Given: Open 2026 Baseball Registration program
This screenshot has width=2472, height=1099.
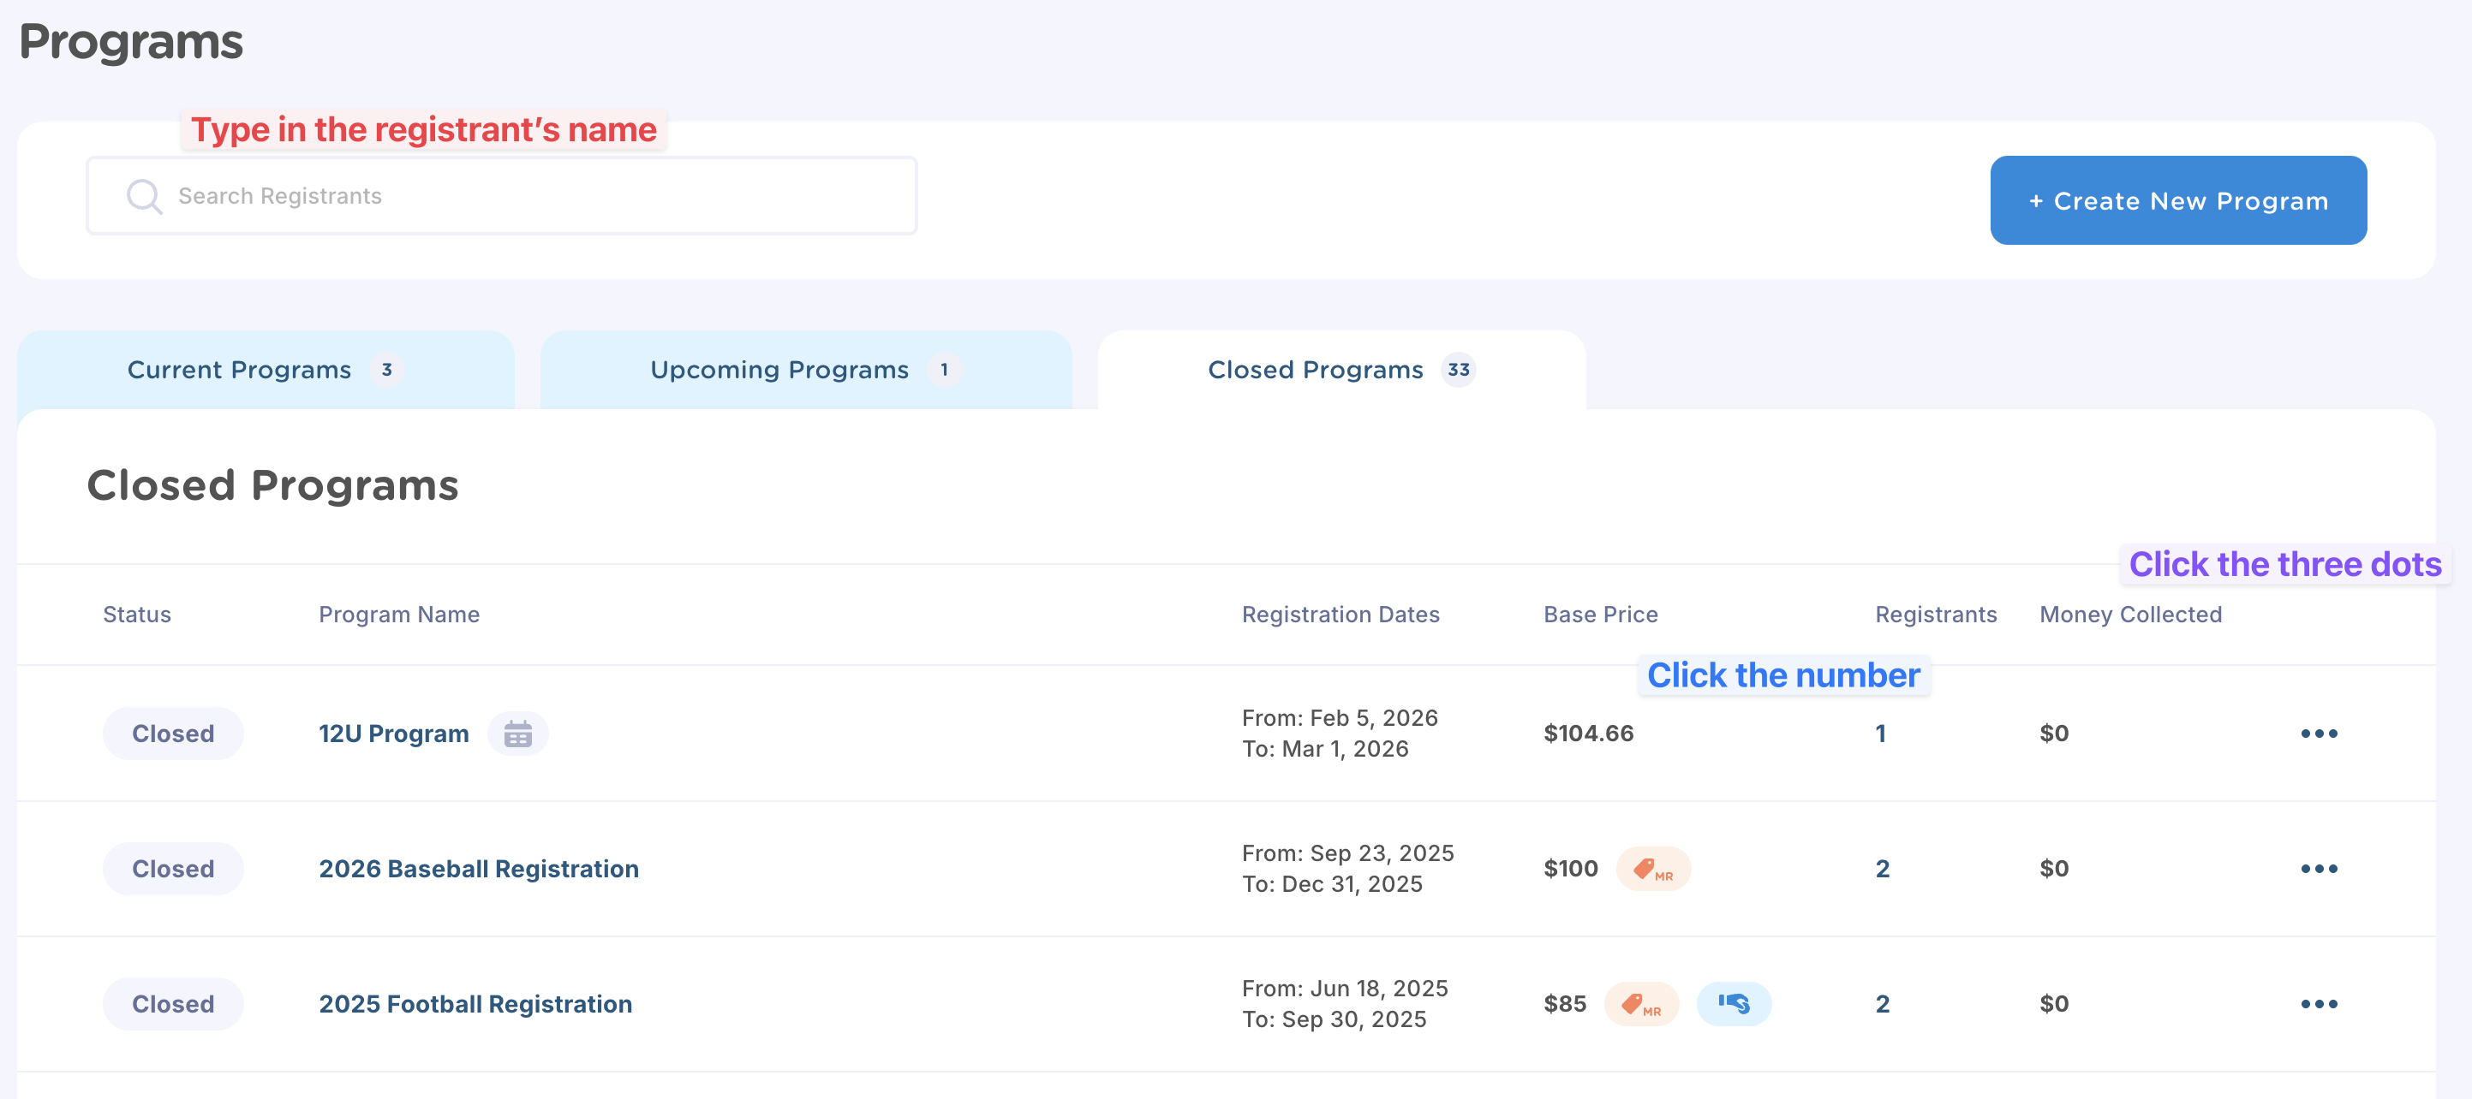Looking at the screenshot, I should pyautogui.click(x=478, y=869).
